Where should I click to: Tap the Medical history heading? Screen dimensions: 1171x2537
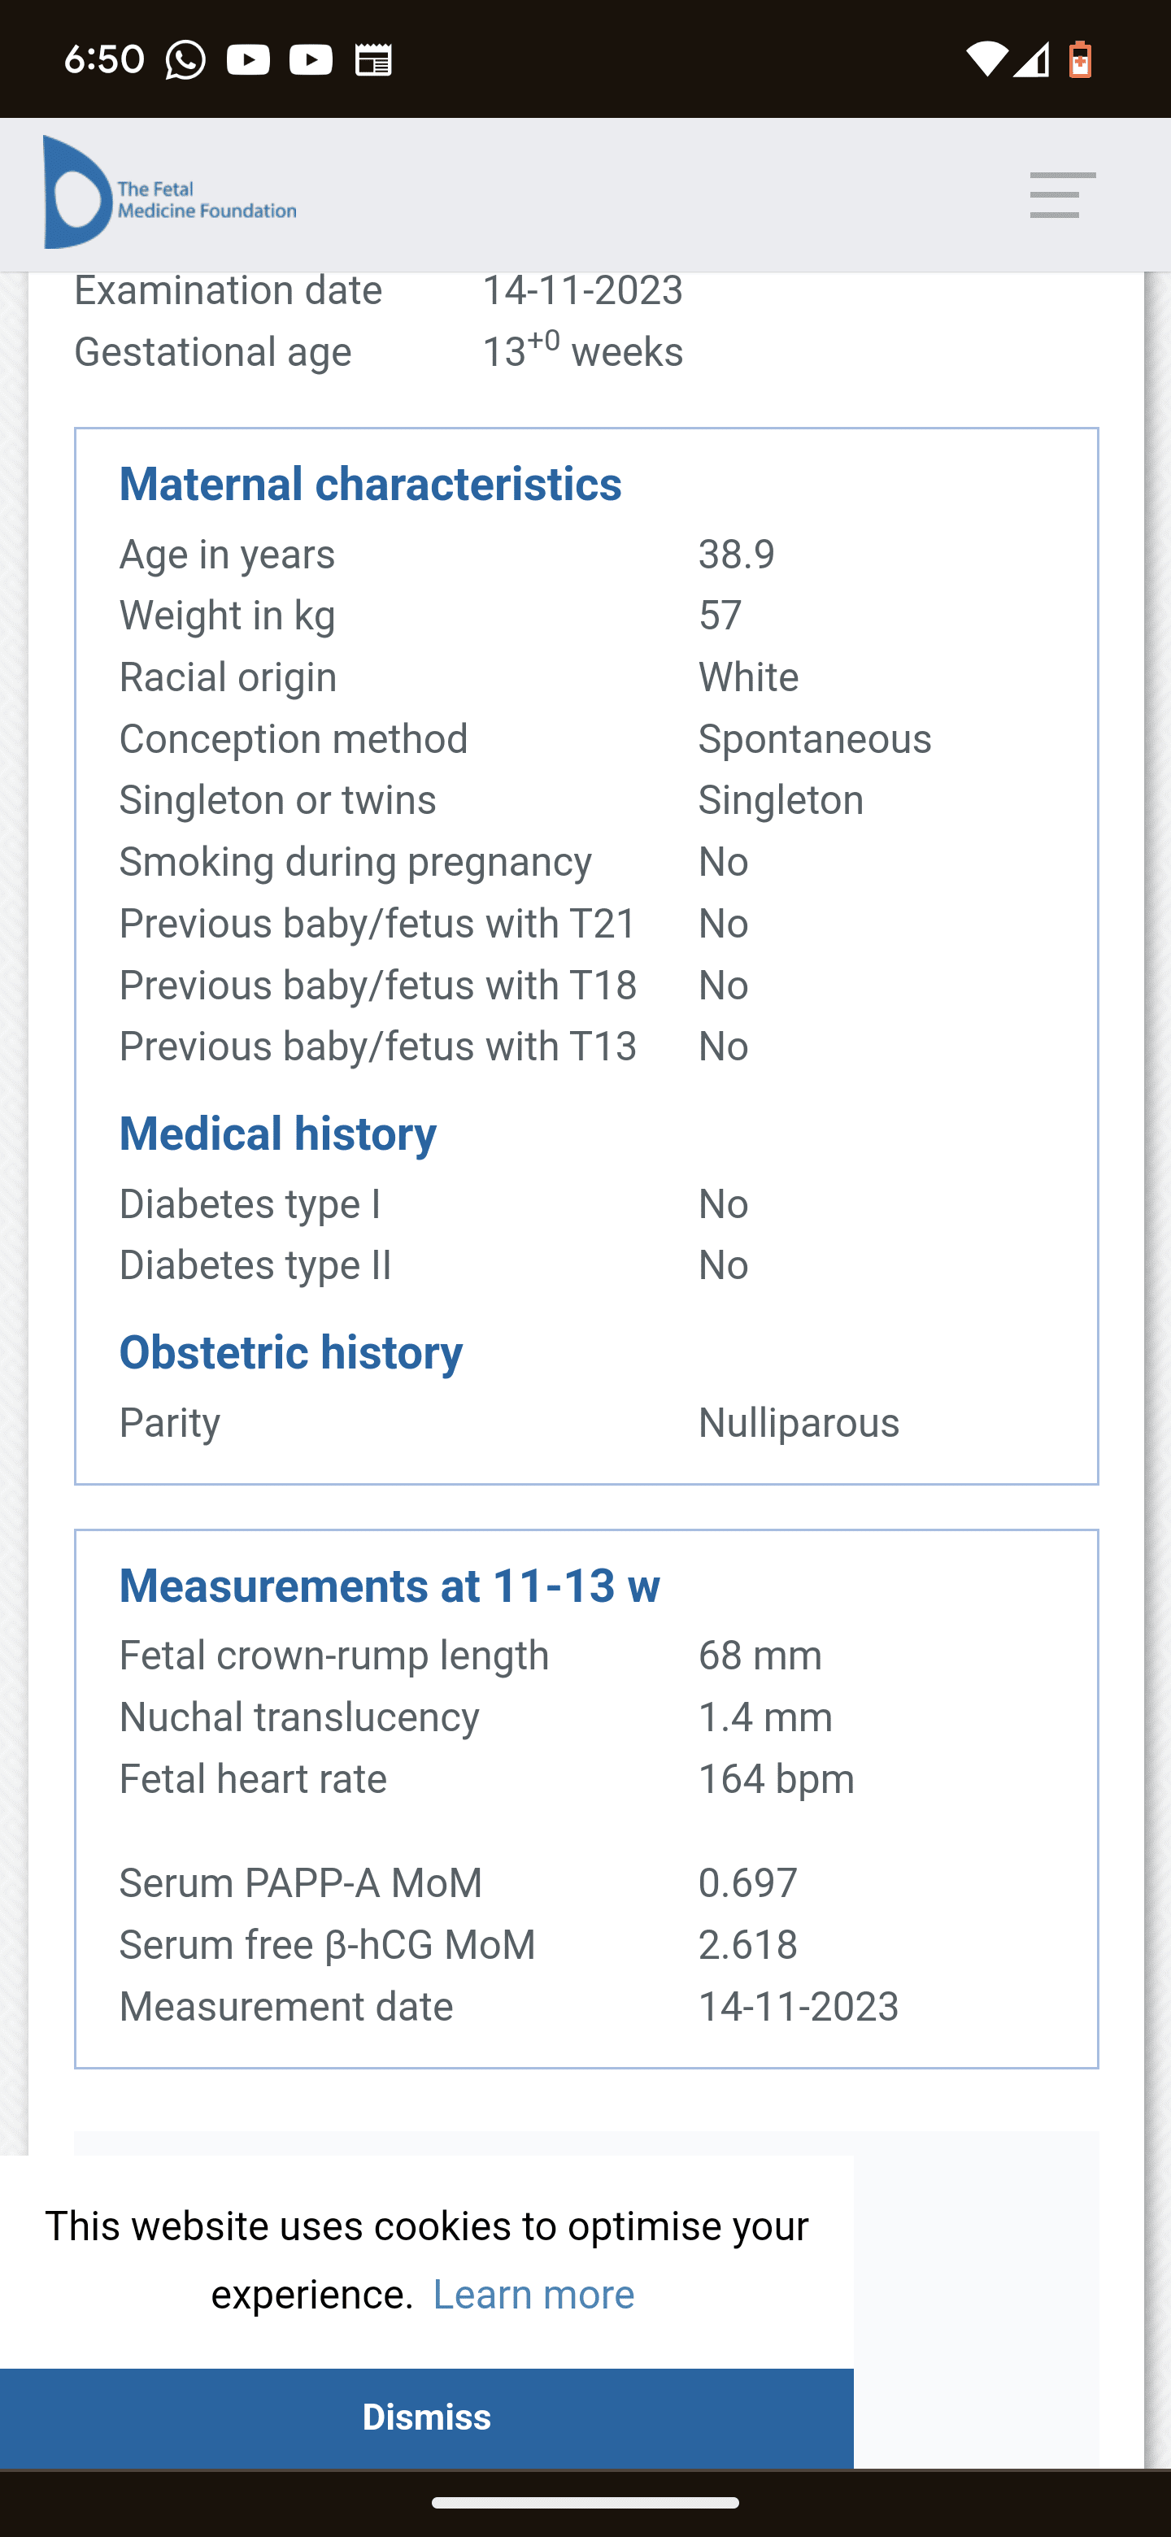(x=278, y=1134)
